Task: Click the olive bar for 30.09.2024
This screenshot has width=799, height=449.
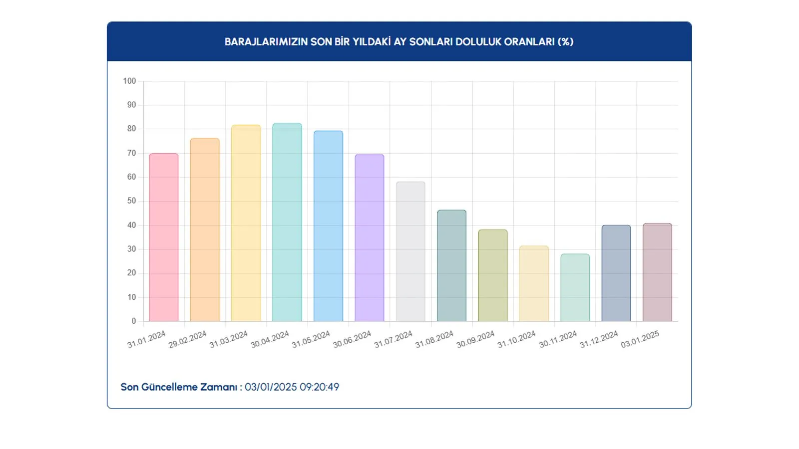Action: tap(493, 275)
